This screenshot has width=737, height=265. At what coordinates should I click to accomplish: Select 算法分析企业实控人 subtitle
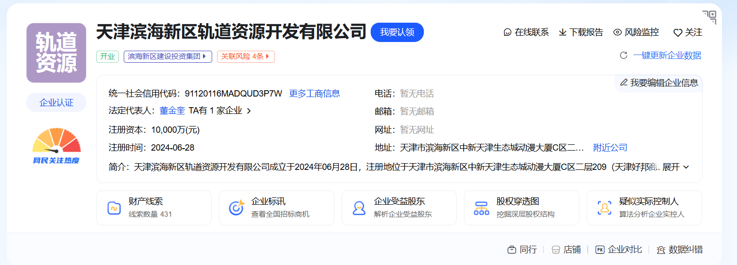pos(652,214)
